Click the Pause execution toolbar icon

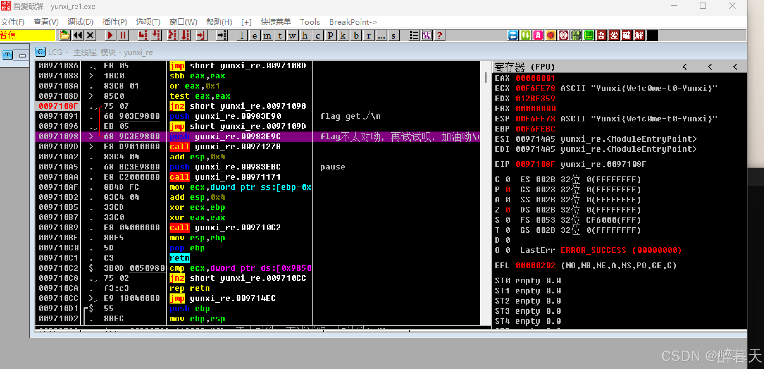pos(123,35)
